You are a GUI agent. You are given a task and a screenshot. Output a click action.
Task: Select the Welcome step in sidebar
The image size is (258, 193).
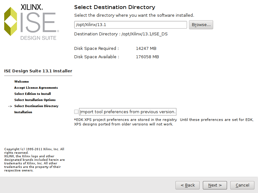22,82
